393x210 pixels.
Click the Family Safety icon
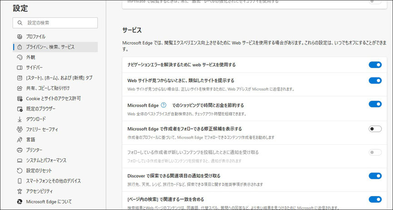coord(20,129)
